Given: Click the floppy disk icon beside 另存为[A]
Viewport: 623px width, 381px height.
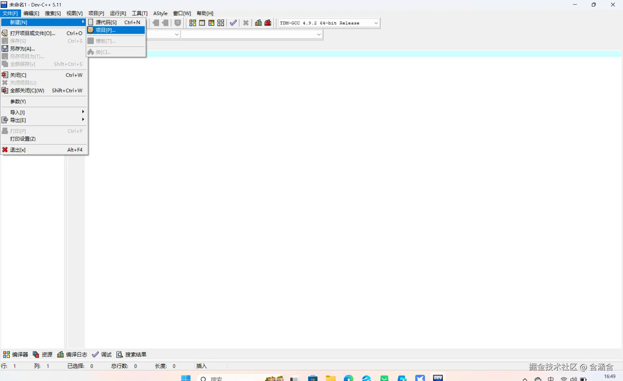Looking at the screenshot, I should tap(5, 49).
